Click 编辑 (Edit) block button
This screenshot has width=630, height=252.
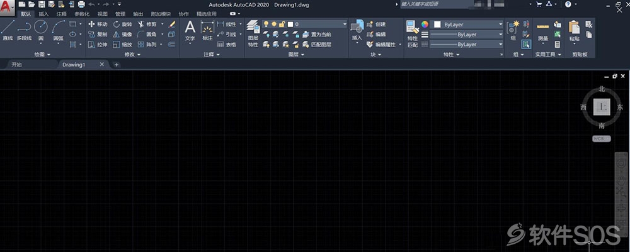376,35
